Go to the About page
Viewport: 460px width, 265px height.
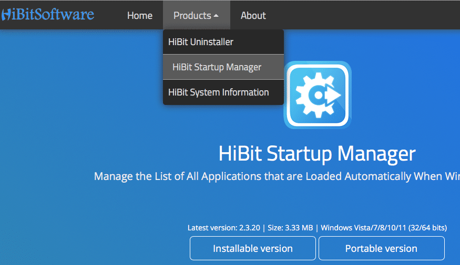[x=253, y=16]
